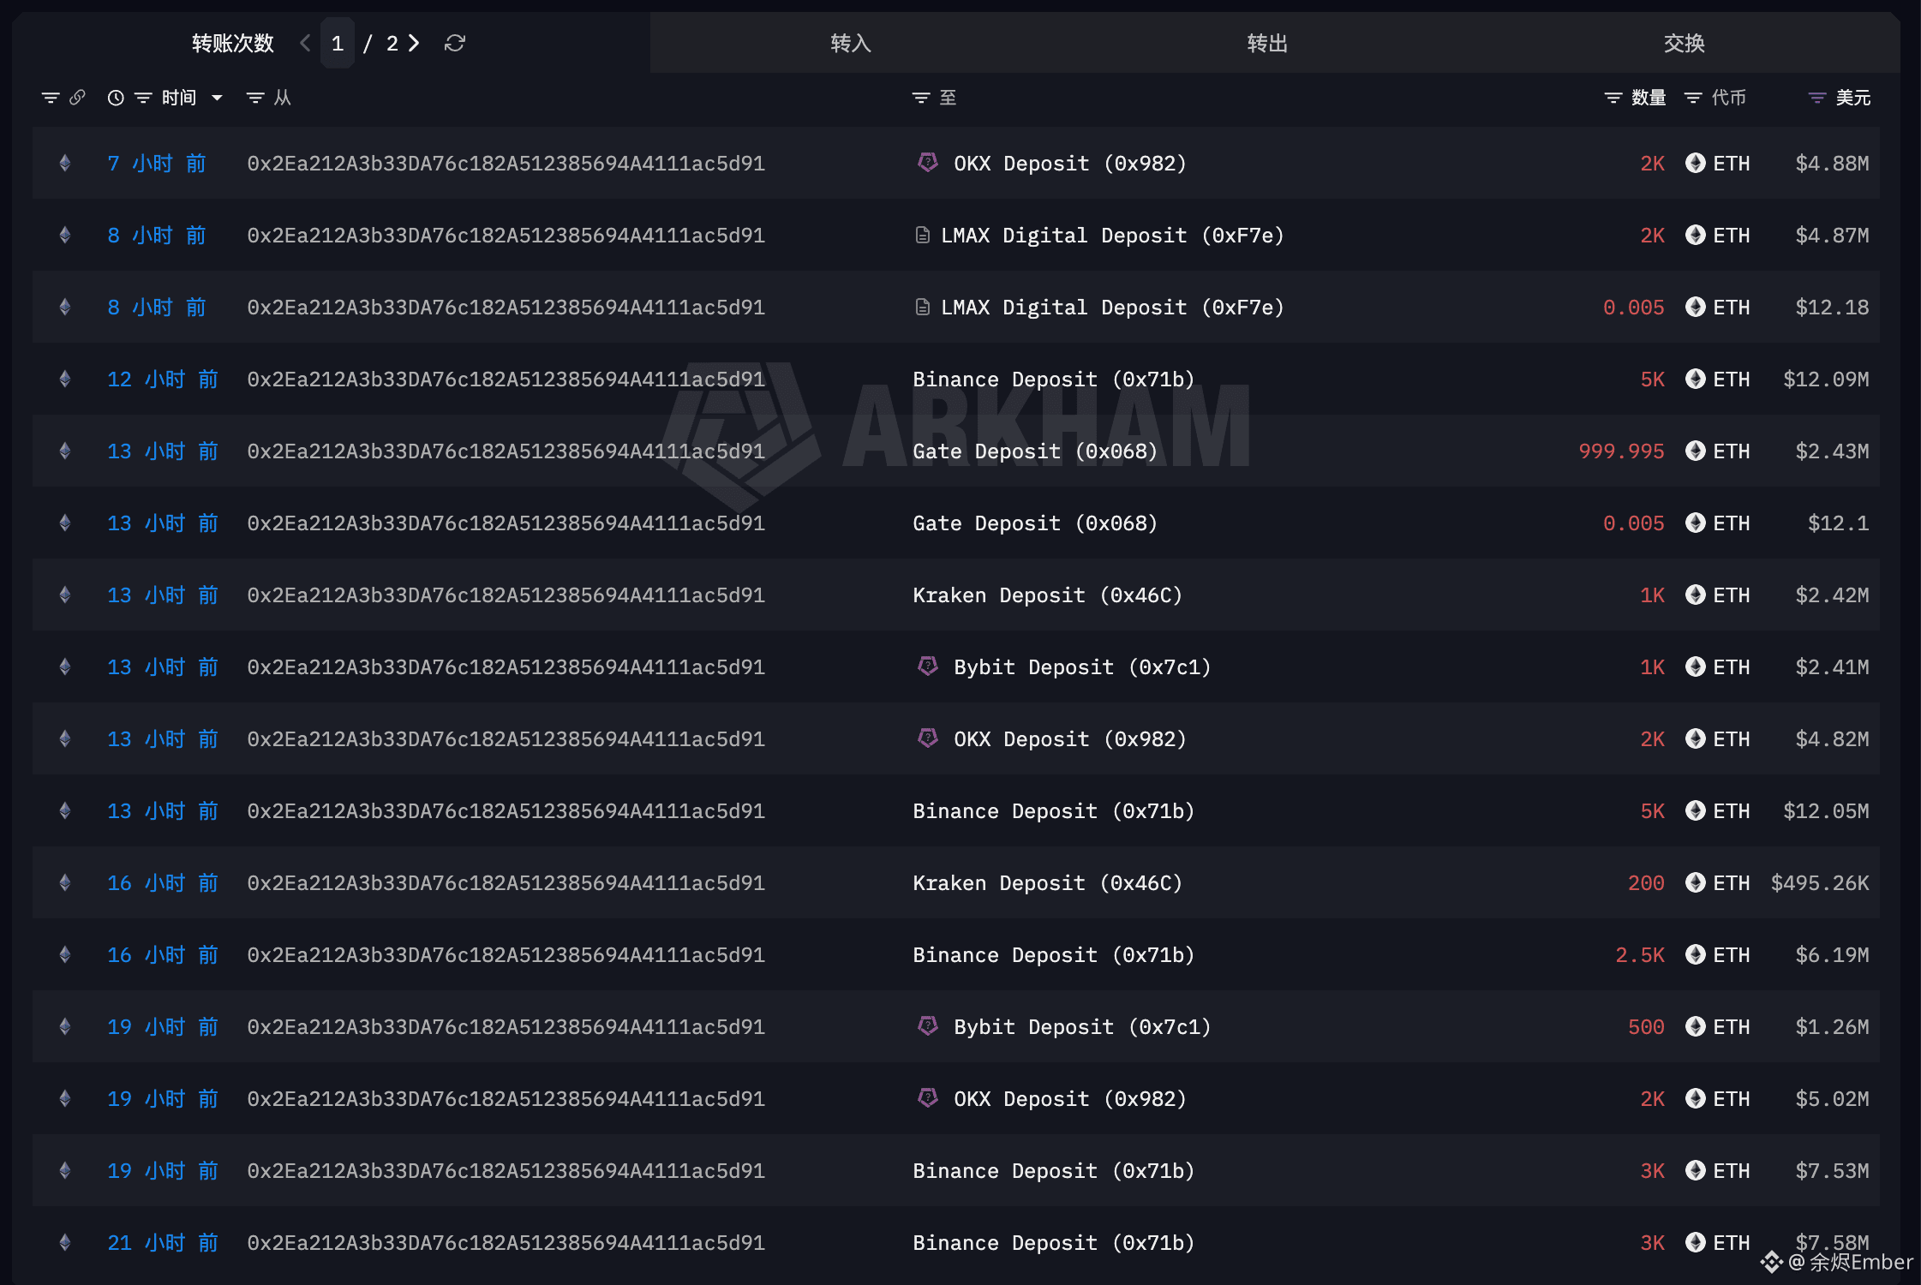Open sender address in the $12.05M row
The width and height of the screenshot is (1921, 1285).
(x=506, y=810)
